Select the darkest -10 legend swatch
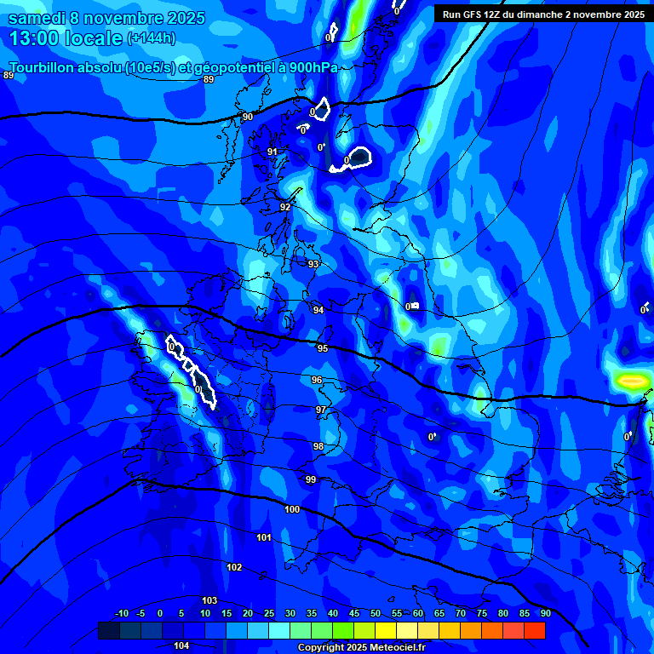The width and height of the screenshot is (654, 654). 109,630
